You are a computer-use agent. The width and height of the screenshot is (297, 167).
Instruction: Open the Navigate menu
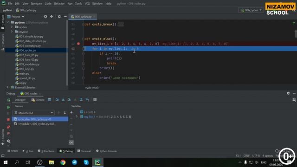tap(36, 4)
